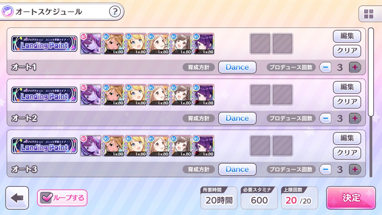Increase produce count for オート2 with plus
This screenshot has width=382, height=215.
click(355, 118)
